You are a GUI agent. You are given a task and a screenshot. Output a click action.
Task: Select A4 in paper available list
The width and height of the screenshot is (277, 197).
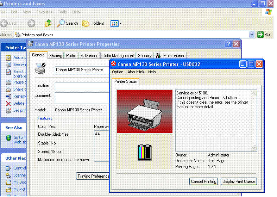97,134
